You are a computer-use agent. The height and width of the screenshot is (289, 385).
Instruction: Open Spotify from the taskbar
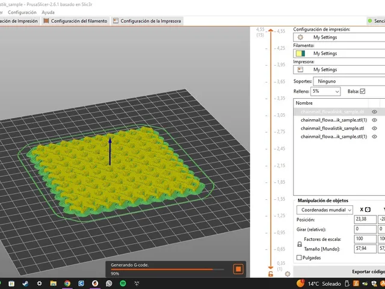point(123,284)
